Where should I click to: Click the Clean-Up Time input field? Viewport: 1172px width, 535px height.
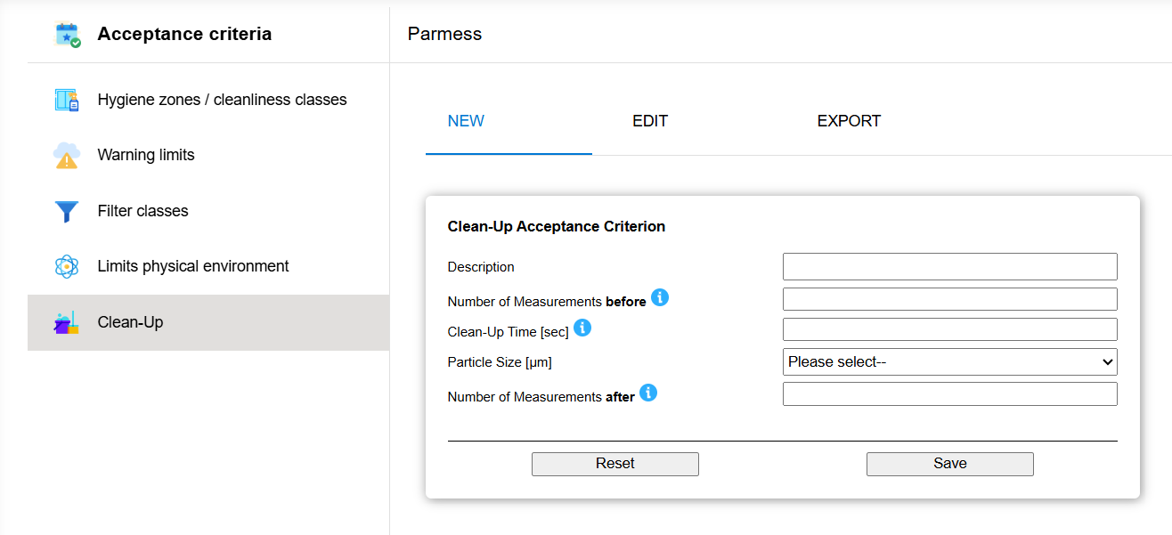949,328
